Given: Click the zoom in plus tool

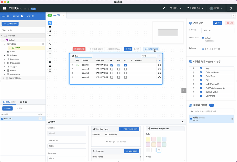Looking at the screenshot, I should tap(50, 54).
